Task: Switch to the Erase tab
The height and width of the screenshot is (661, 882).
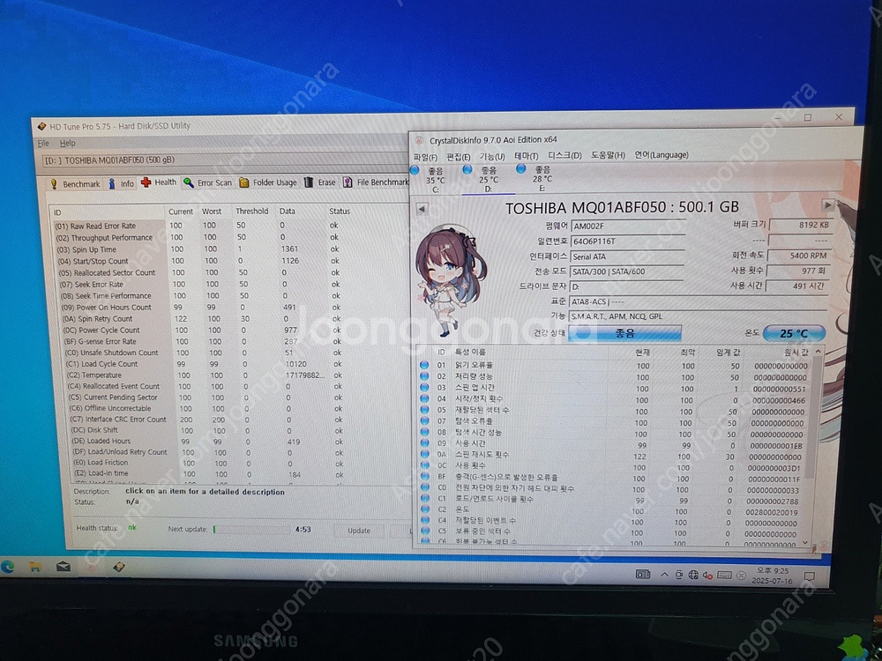Action: [319, 182]
